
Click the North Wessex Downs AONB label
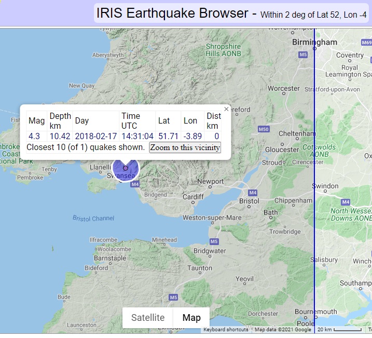pyautogui.click(x=351, y=214)
